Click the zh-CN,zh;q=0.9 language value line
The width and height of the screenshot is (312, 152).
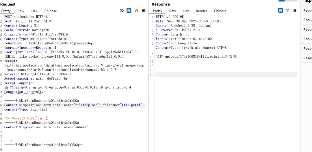click(x=68, y=87)
